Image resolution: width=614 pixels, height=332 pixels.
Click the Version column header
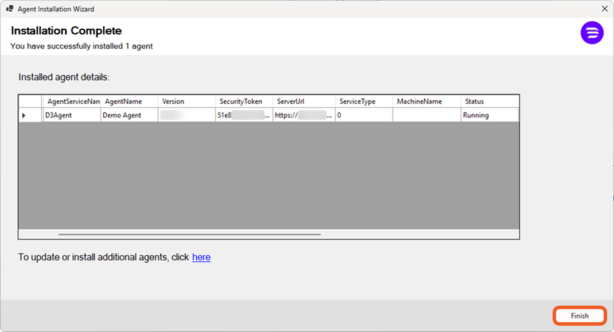click(187, 101)
